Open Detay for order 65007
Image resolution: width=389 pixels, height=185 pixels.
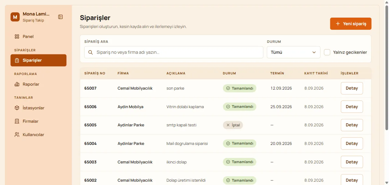[352, 88]
